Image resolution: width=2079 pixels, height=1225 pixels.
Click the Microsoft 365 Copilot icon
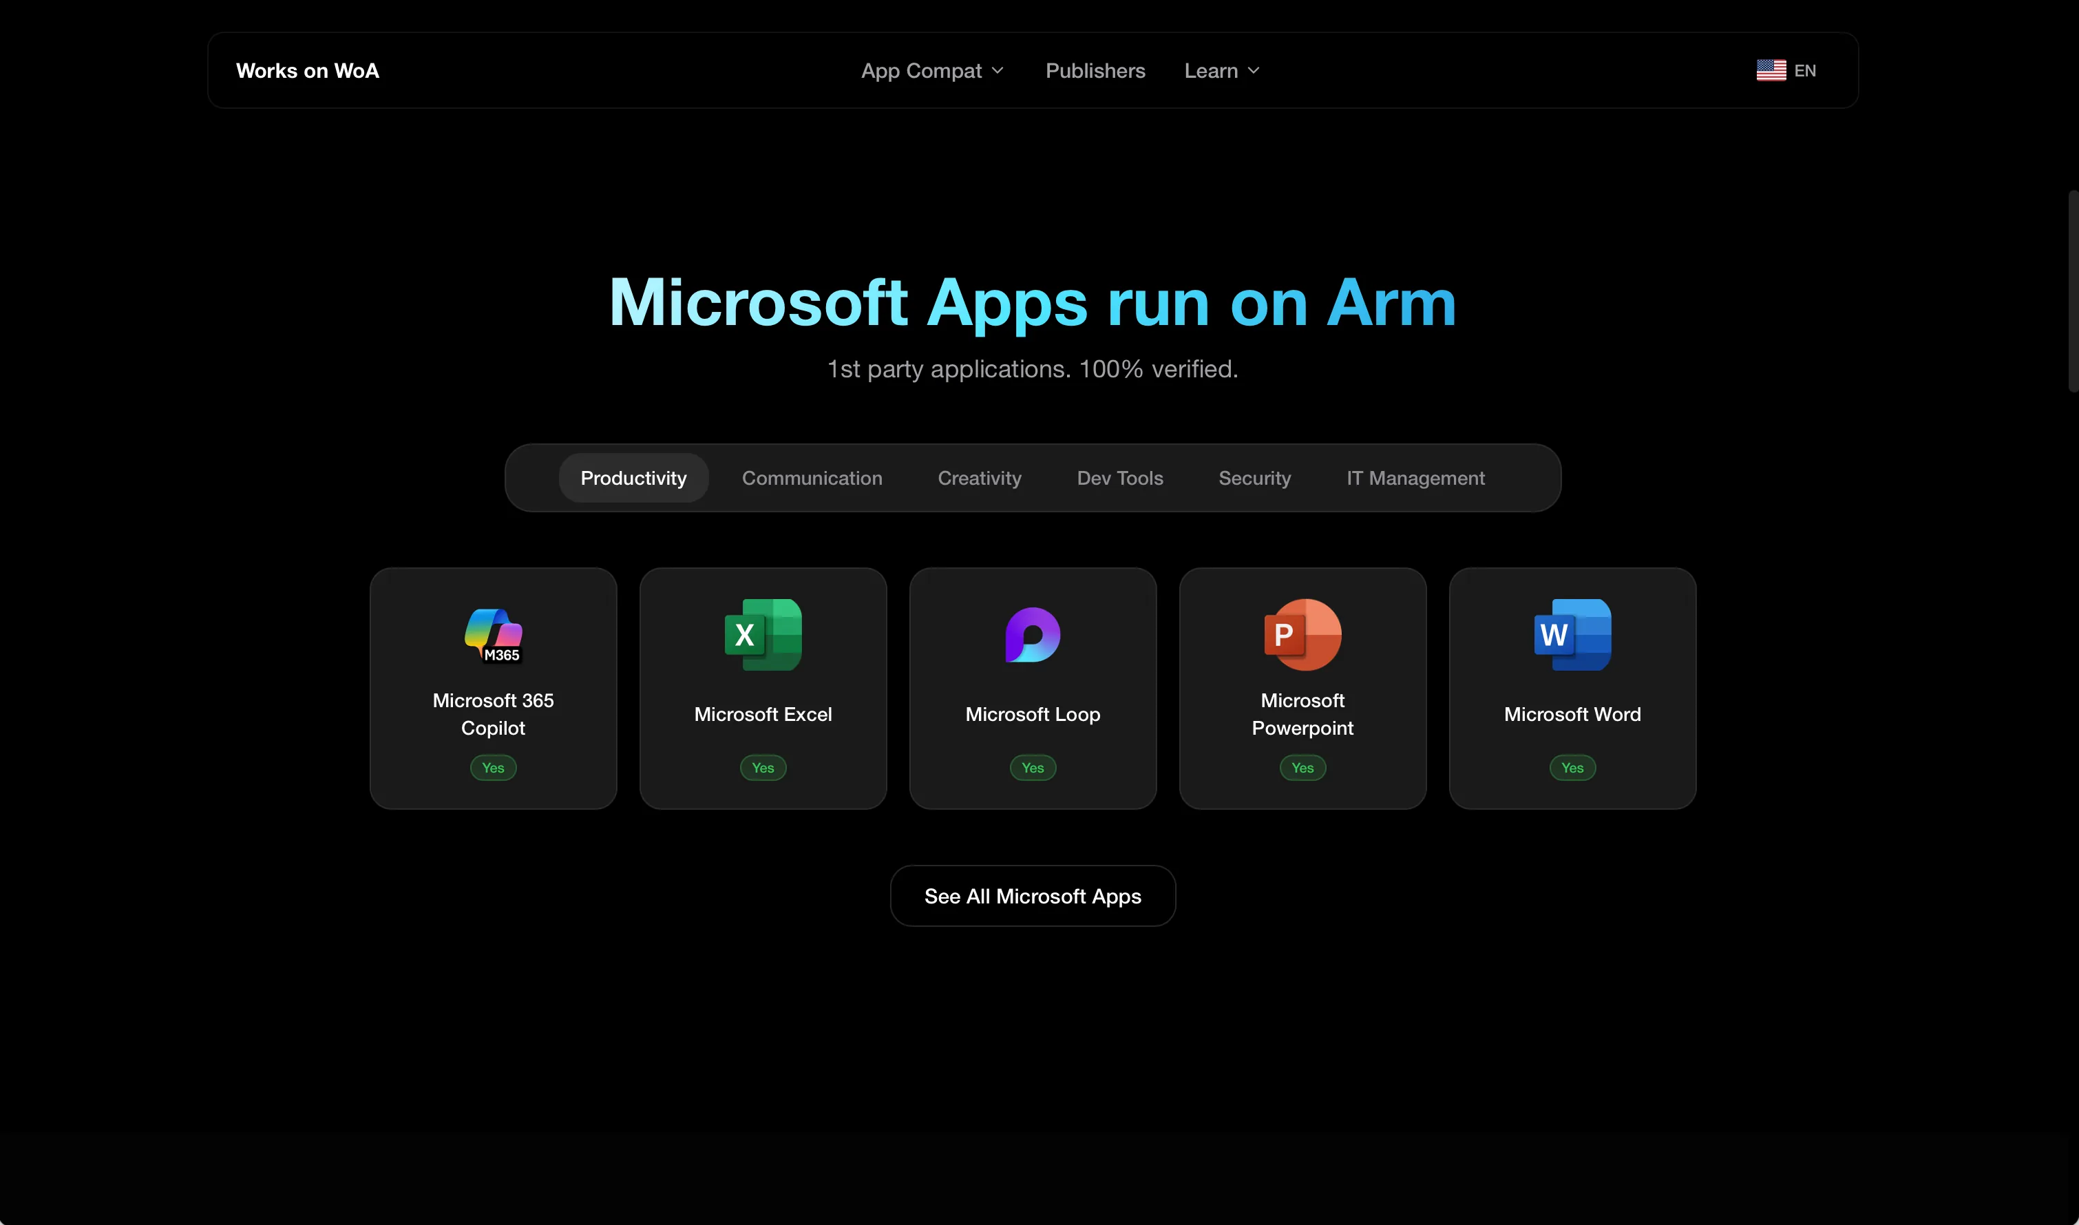pyautogui.click(x=494, y=636)
